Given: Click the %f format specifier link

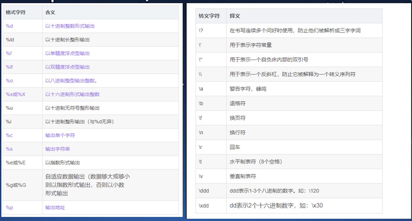Looking at the screenshot, I should pyautogui.click(x=9, y=53).
